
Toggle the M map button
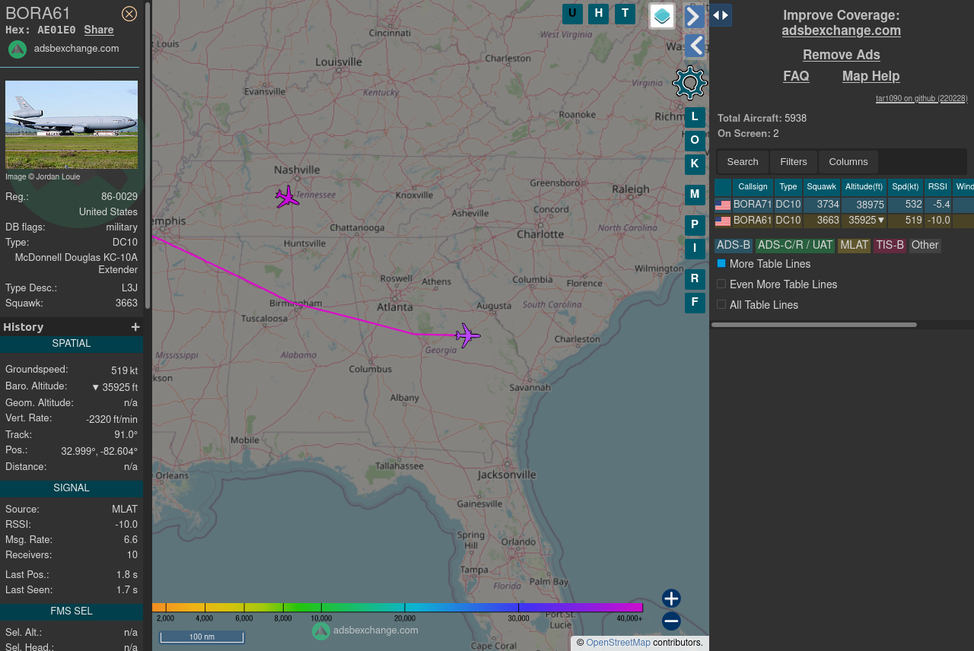(695, 195)
